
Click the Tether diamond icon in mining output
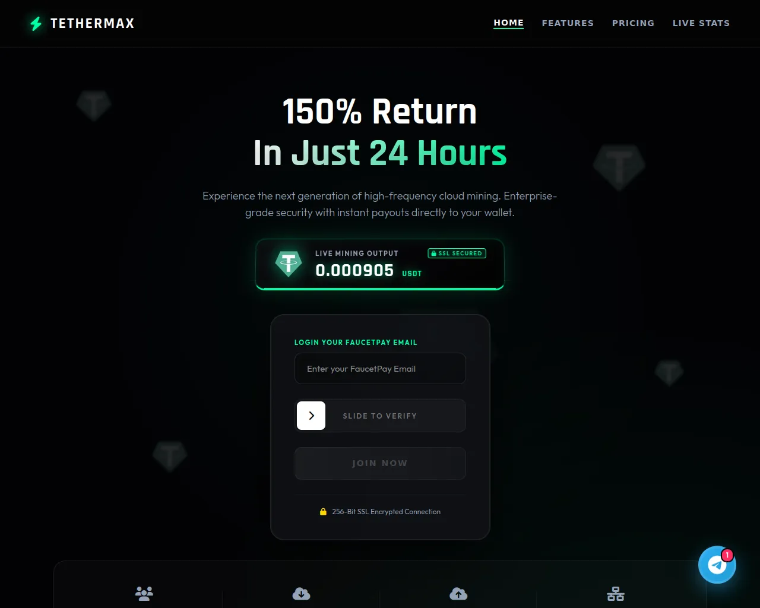289,263
